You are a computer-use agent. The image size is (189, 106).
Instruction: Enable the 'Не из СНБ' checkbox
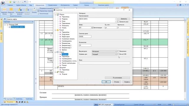tap(118, 54)
